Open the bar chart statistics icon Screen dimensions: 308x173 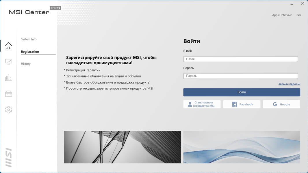click(8, 78)
